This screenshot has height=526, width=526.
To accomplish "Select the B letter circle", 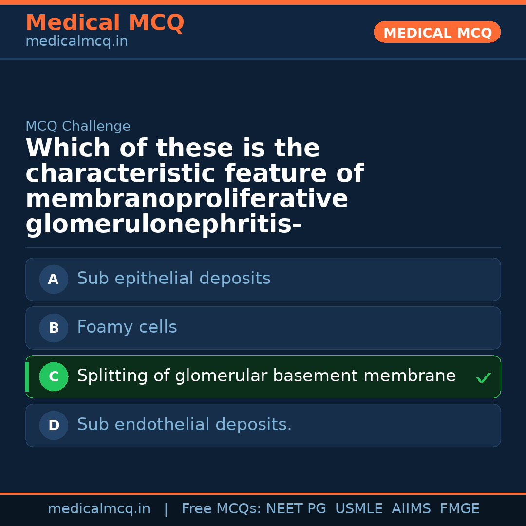I will 54,328.
